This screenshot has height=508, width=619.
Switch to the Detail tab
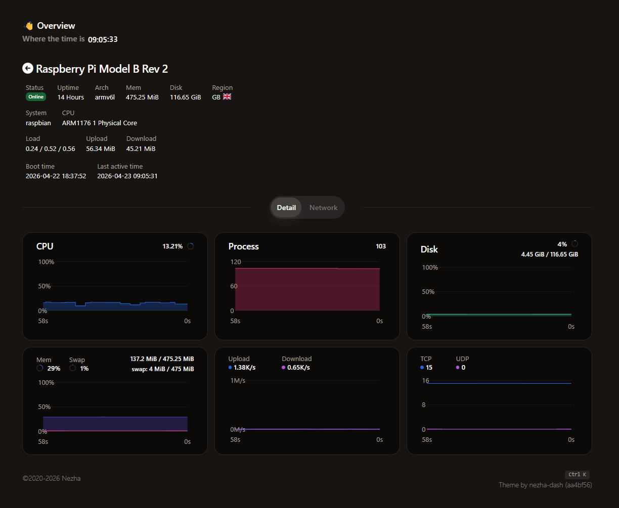point(286,208)
